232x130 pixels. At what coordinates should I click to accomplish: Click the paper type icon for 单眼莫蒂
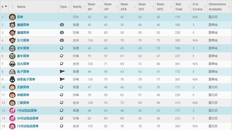coord(62,95)
